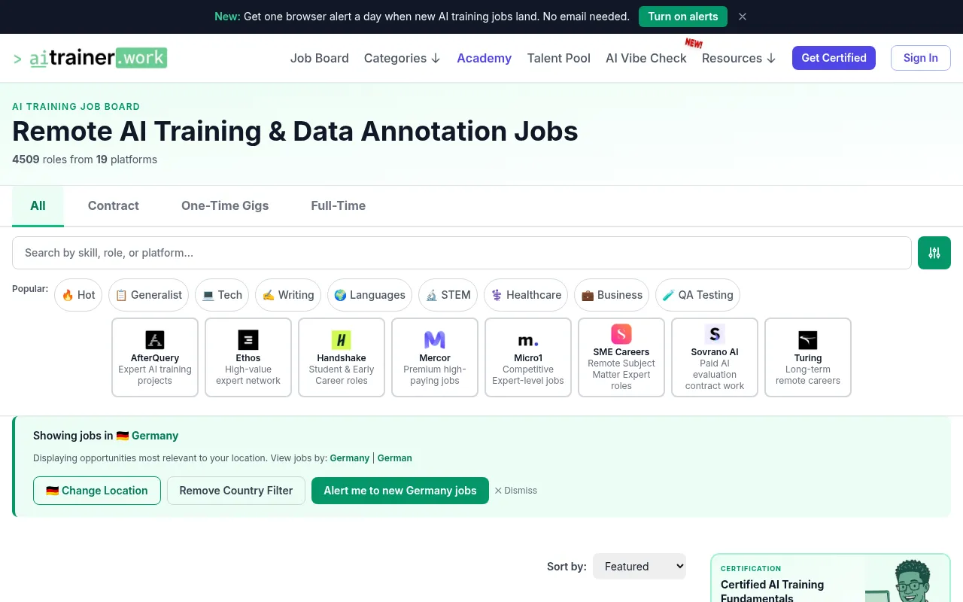Select the Generalist filter chip

(x=148, y=295)
